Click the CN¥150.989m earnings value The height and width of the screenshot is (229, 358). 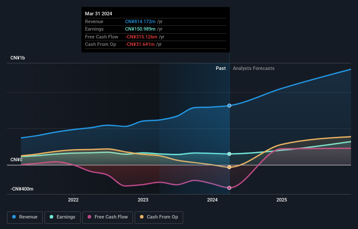point(140,29)
